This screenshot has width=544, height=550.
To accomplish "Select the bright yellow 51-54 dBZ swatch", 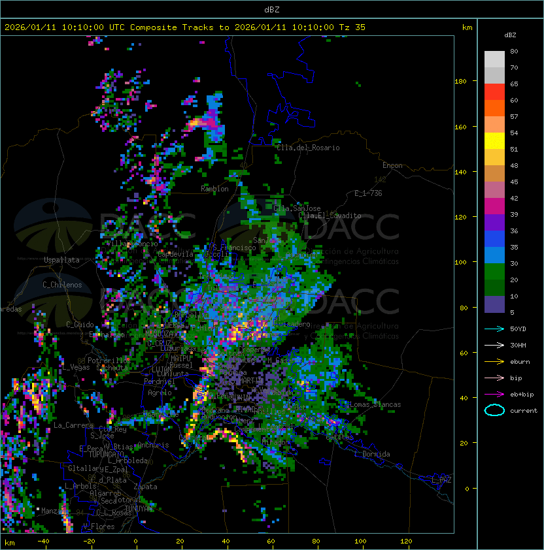I will tap(494, 141).
